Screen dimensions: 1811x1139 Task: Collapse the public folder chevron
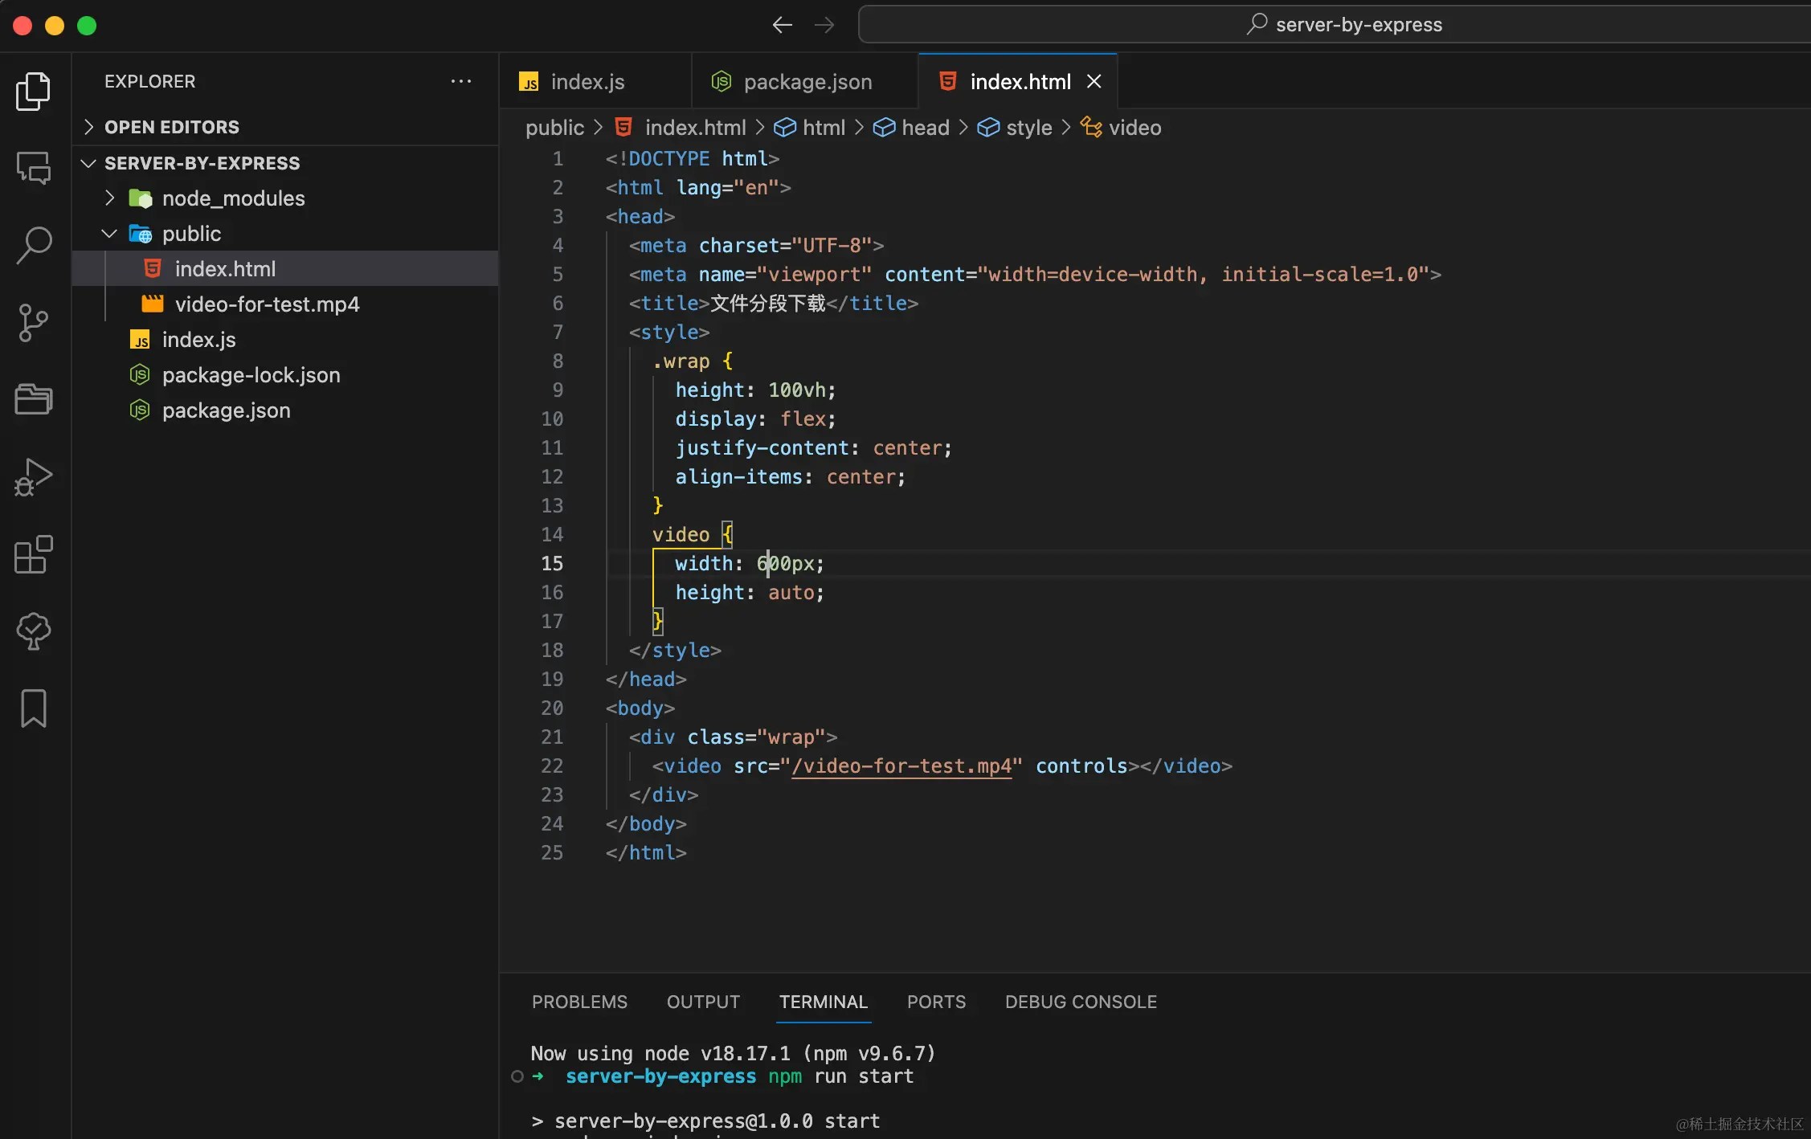[x=109, y=234]
